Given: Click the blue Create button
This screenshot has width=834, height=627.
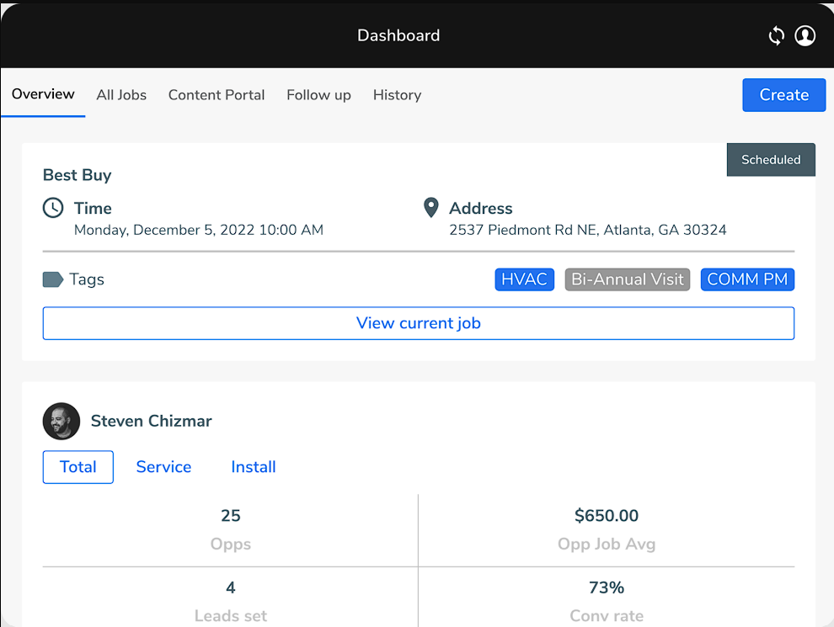Looking at the screenshot, I should (784, 94).
